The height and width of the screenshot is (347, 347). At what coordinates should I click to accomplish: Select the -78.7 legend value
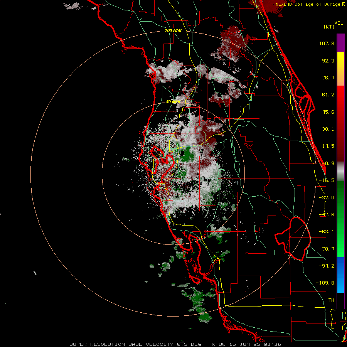click(327, 249)
